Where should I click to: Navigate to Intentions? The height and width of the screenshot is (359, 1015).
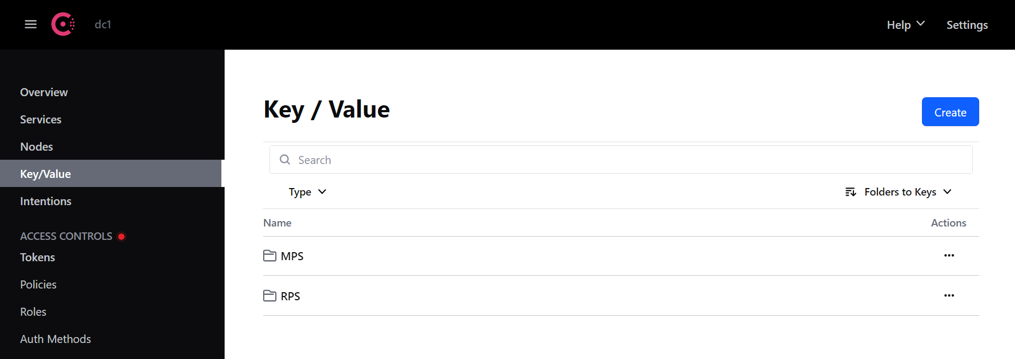click(x=45, y=201)
